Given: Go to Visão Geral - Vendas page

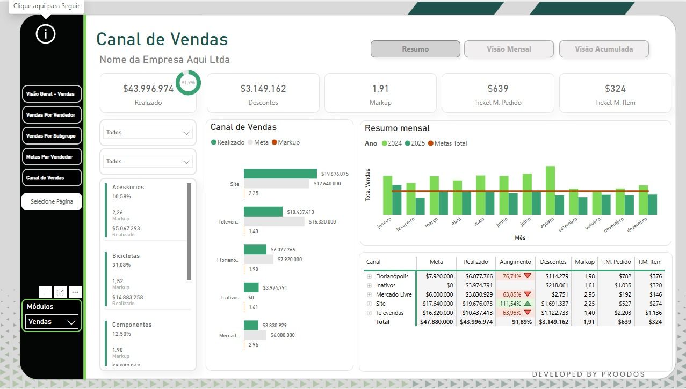Looking at the screenshot, I should [x=52, y=93].
